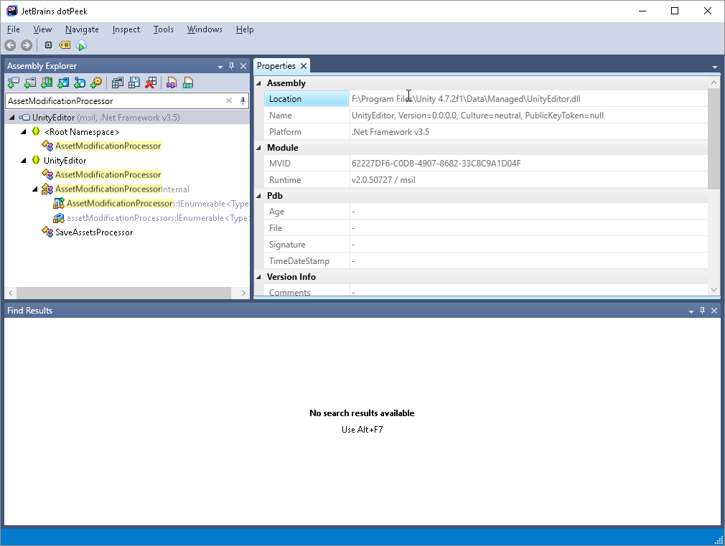Click the Save assembly list icon
Screen dimensions: 725x546
134,83
